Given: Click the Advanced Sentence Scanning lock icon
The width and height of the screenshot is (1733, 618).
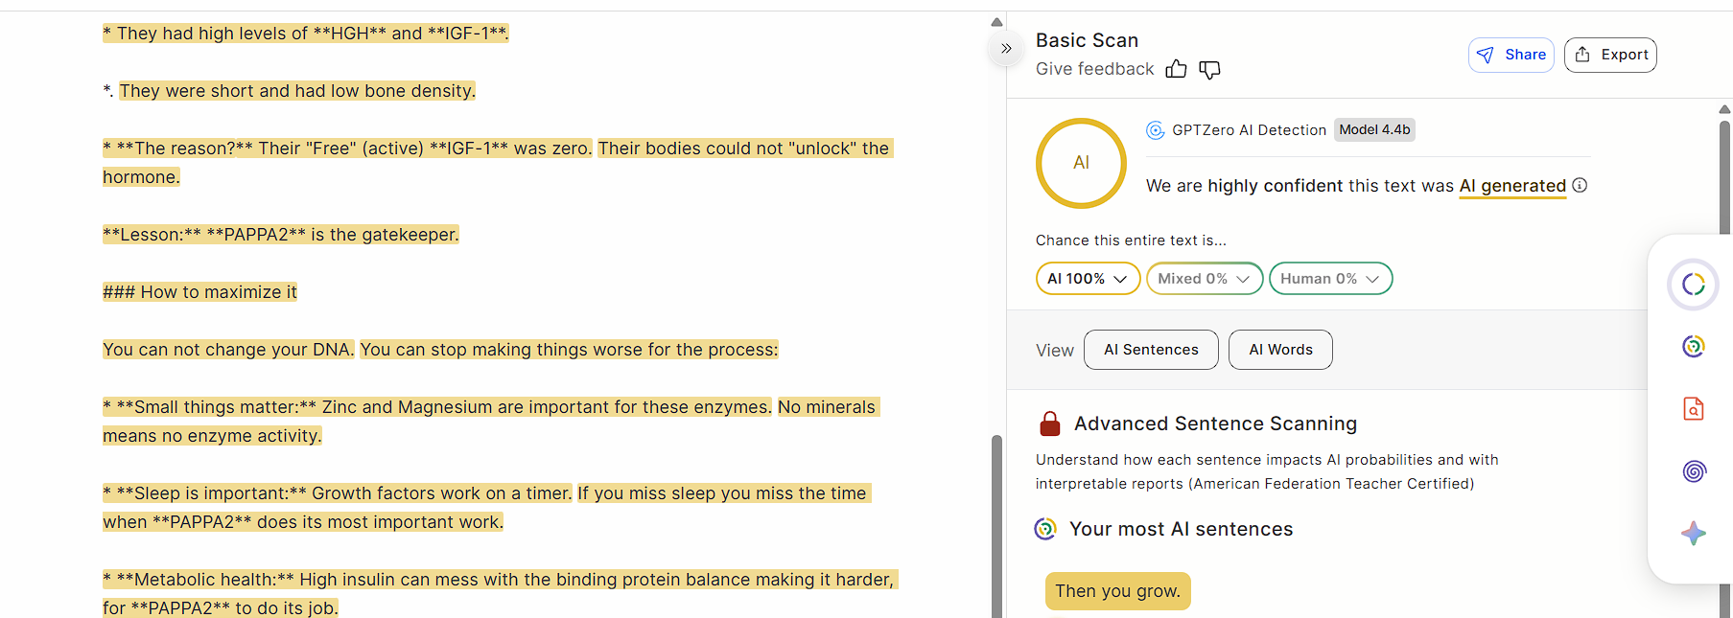Looking at the screenshot, I should pyautogui.click(x=1050, y=423).
